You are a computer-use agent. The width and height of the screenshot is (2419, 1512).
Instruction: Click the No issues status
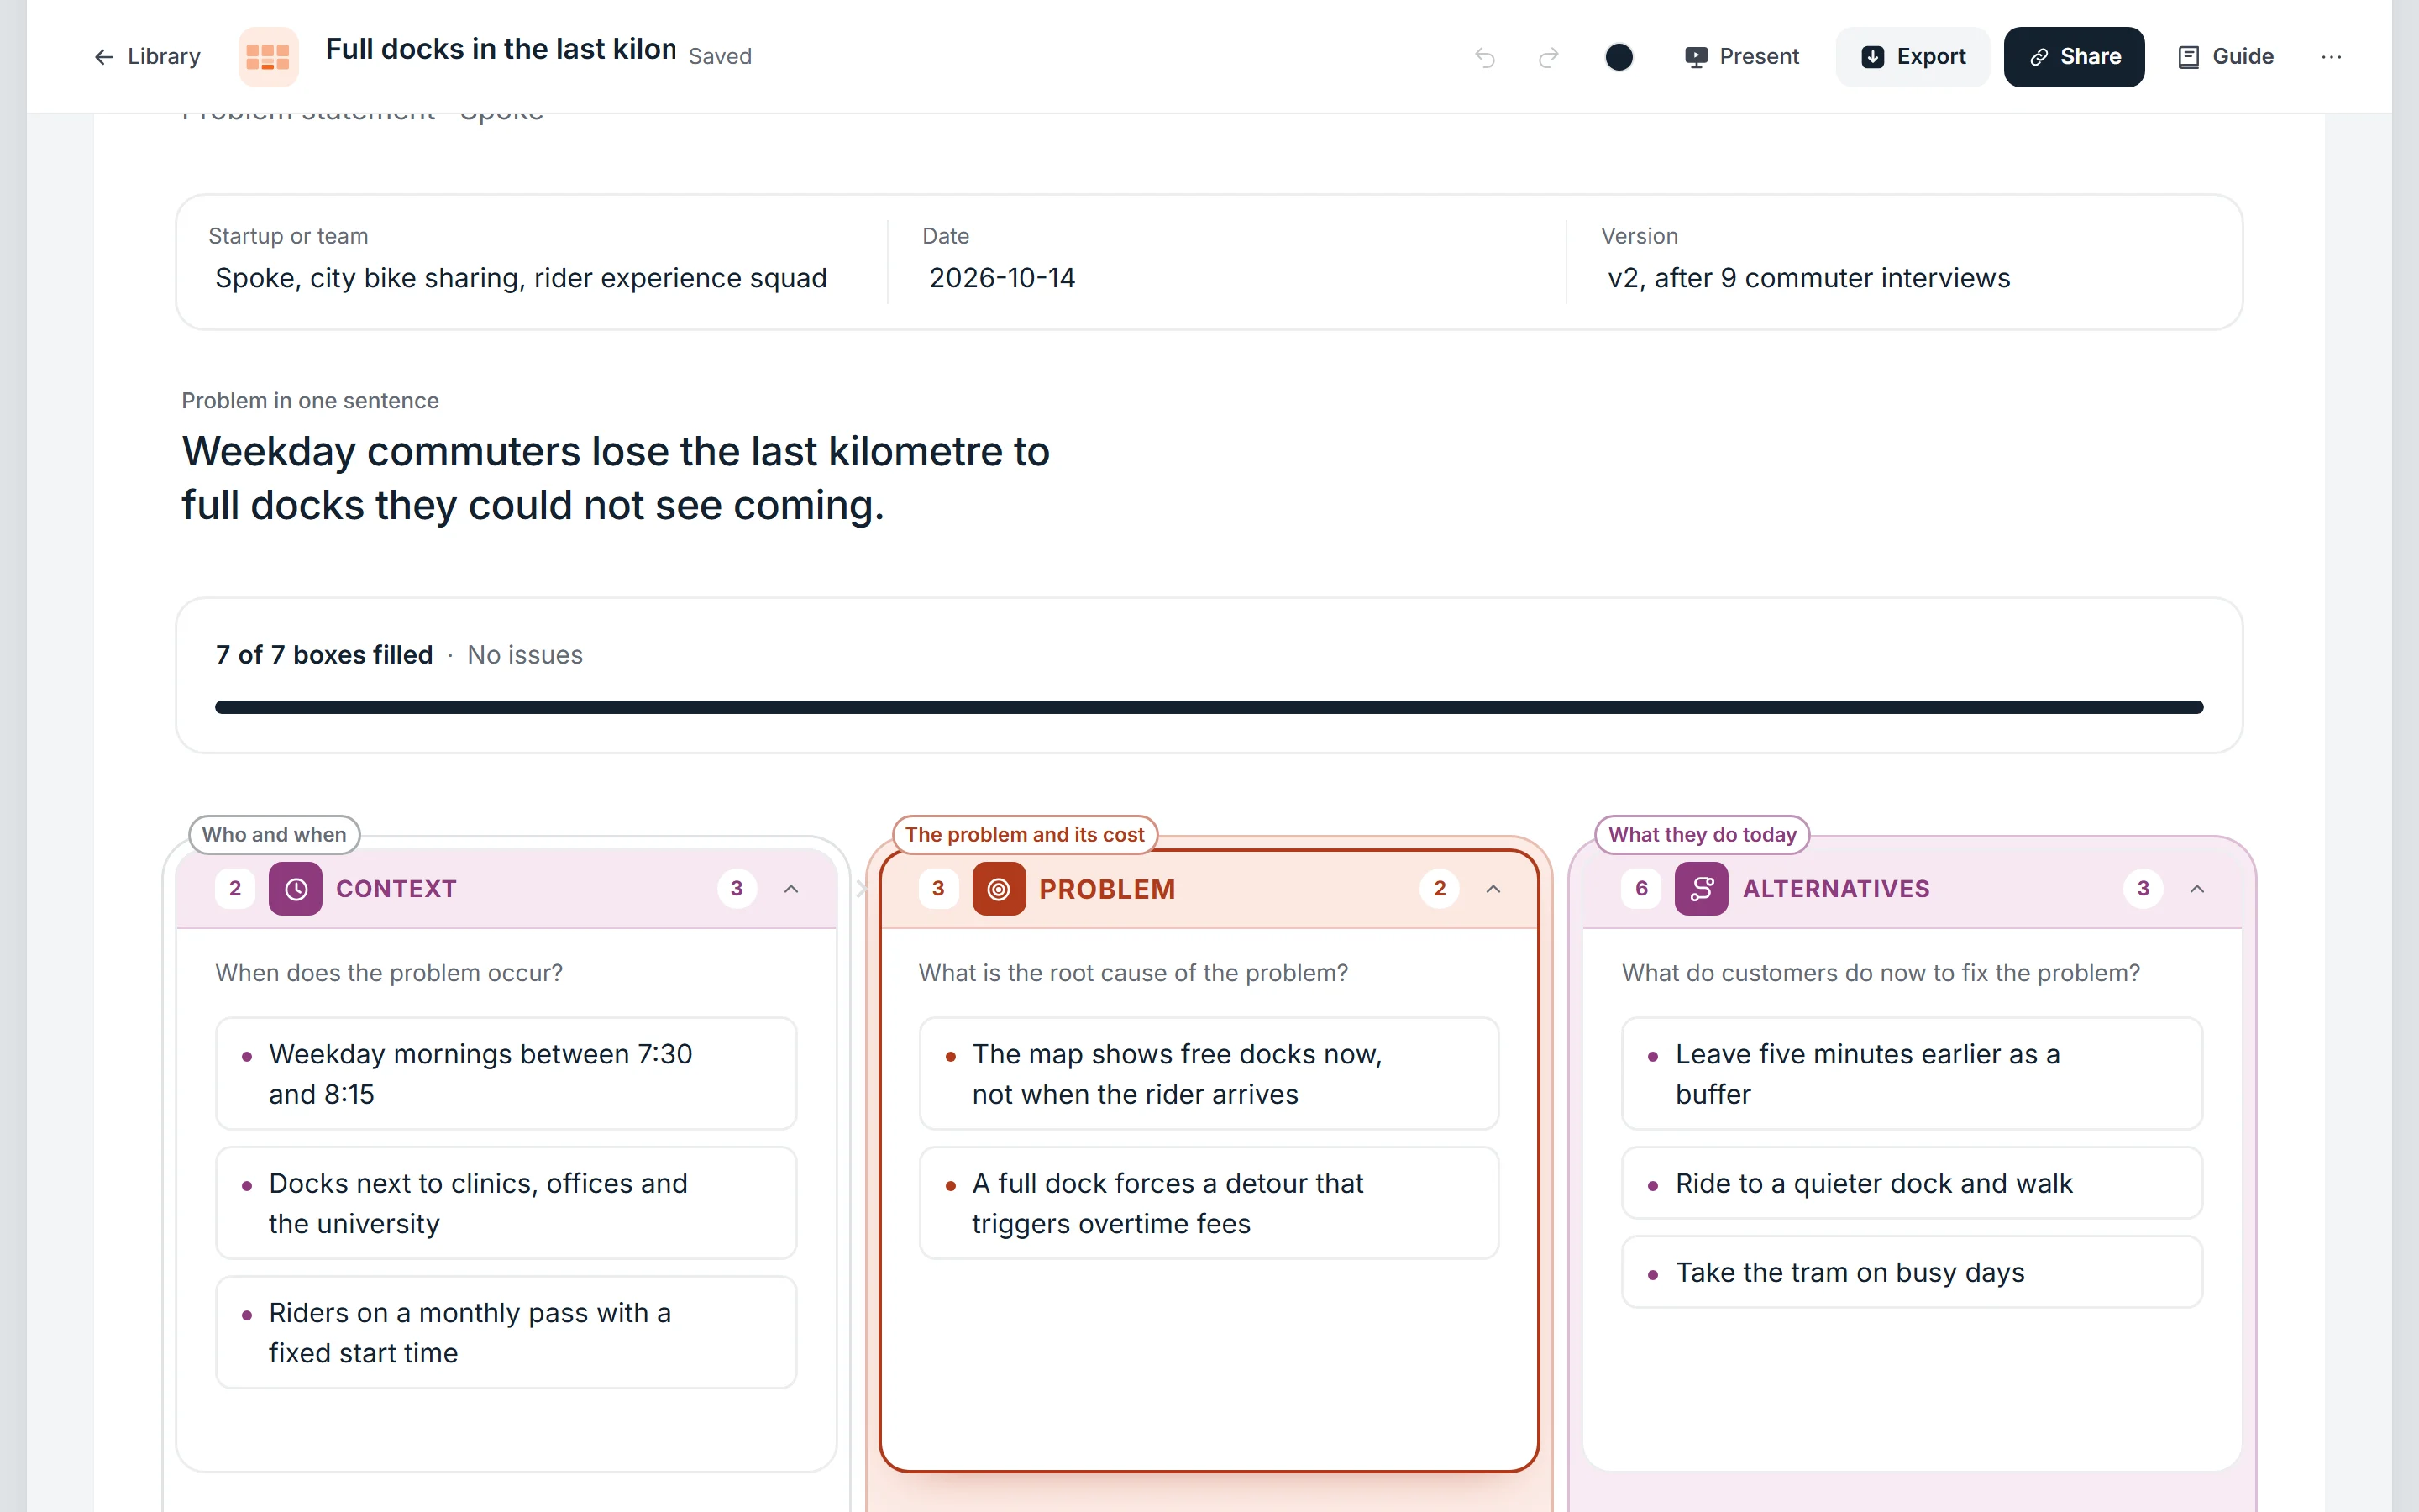(x=525, y=655)
